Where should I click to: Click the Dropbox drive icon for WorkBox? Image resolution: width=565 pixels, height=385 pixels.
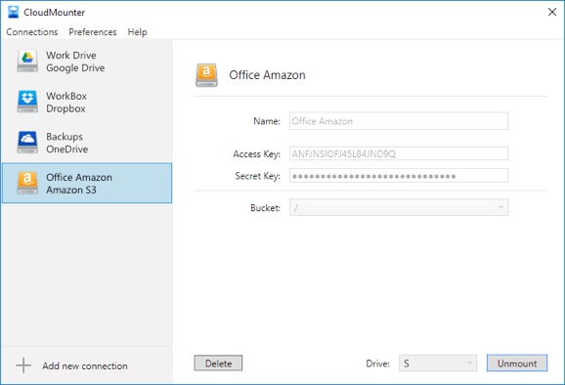coord(27,102)
